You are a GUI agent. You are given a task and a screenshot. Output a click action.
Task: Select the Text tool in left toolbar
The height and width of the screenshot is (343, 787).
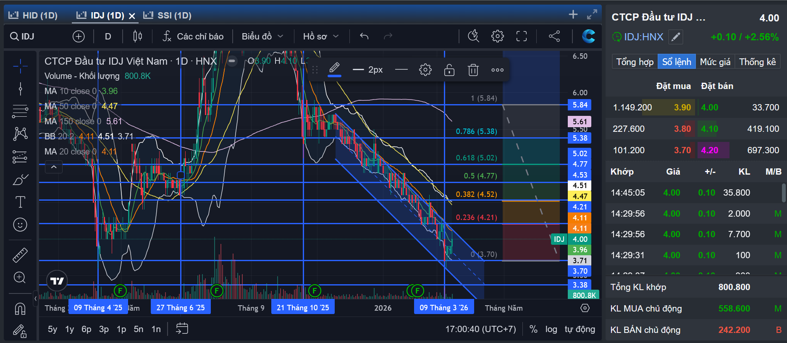pos(20,202)
